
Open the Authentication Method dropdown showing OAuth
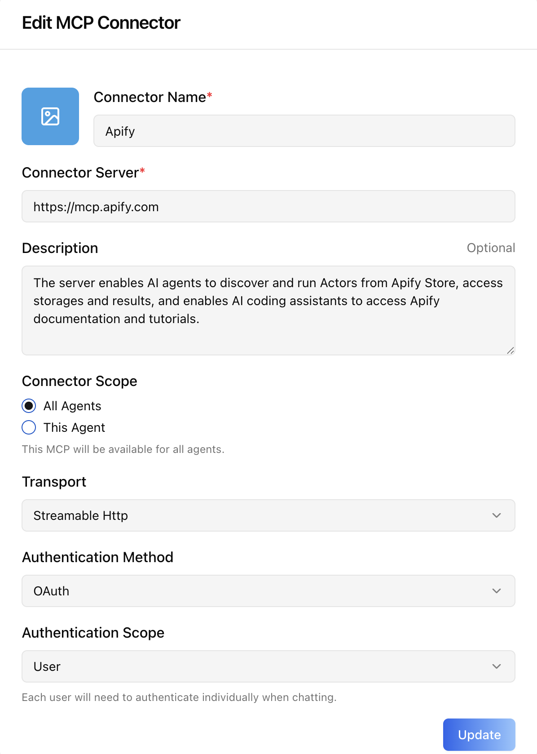click(x=268, y=591)
